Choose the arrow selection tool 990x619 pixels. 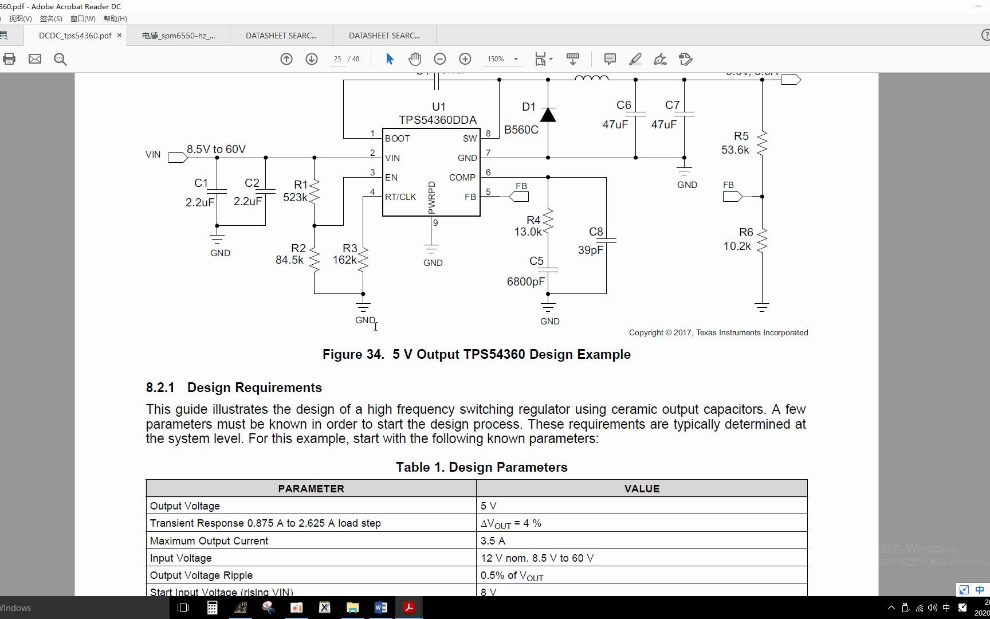390,59
